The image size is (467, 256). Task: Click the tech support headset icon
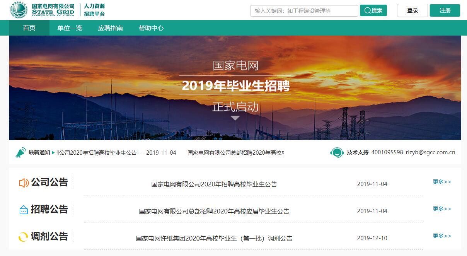(337, 153)
